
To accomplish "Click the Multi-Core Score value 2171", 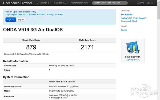I will [x=87, y=47].
